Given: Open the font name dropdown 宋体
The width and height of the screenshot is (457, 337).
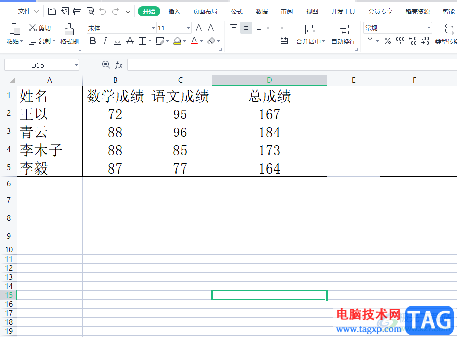Looking at the screenshot, I should click(x=153, y=28).
